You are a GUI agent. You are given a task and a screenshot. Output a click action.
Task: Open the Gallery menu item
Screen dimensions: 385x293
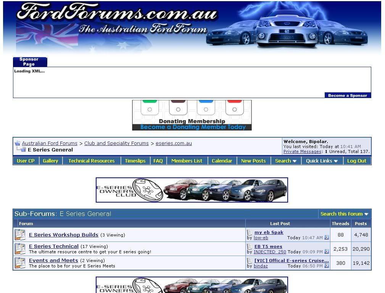click(51, 161)
